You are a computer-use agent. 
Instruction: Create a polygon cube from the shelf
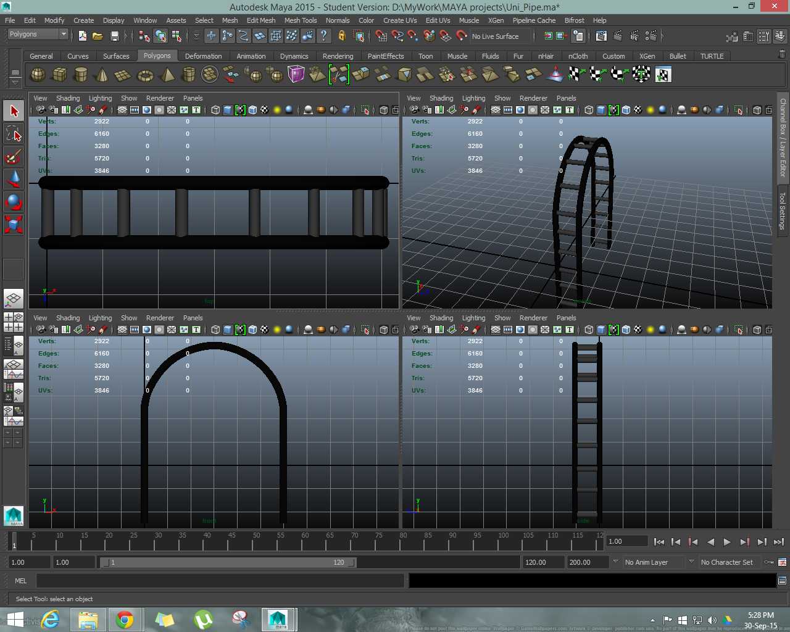[59, 75]
